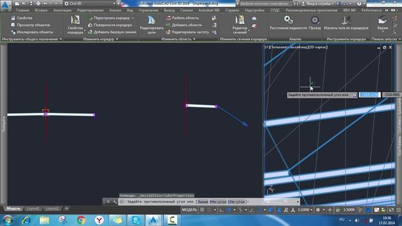The height and width of the screenshot is (226, 402).
Task: Click the РМн-угол command option
Action: click(218, 202)
